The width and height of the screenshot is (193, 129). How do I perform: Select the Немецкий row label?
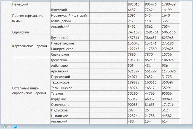coord(20,4)
